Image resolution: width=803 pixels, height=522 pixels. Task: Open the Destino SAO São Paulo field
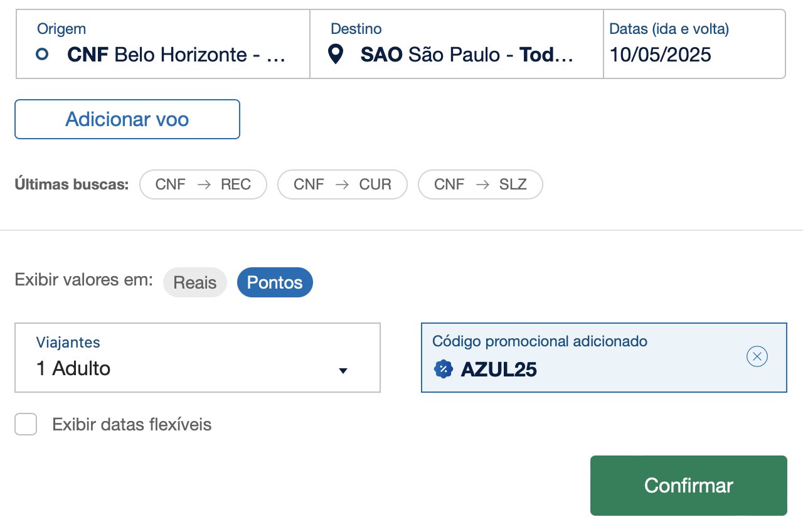coord(457,44)
